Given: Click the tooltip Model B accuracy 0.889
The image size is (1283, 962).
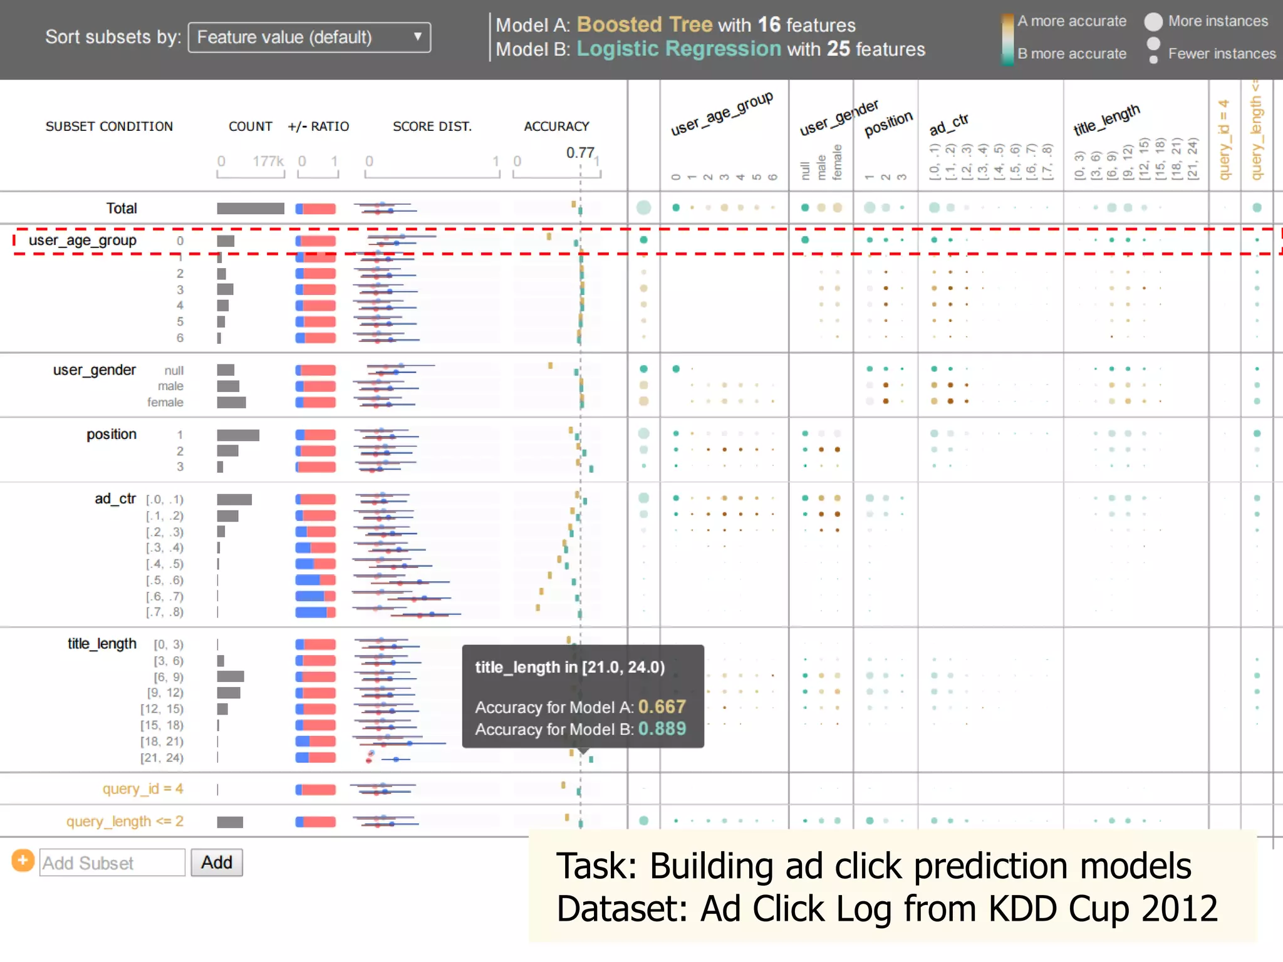Looking at the screenshot, I should pos(662,729).
